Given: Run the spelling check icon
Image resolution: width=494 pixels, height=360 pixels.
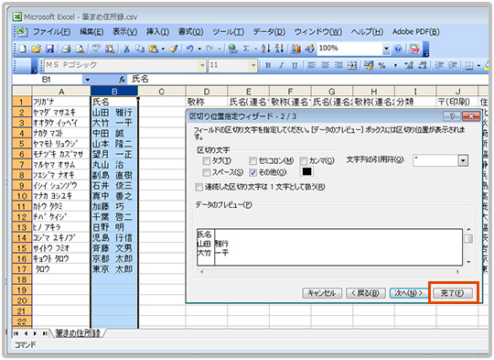Looking at the screenshot, I should (x=96, y=49).
